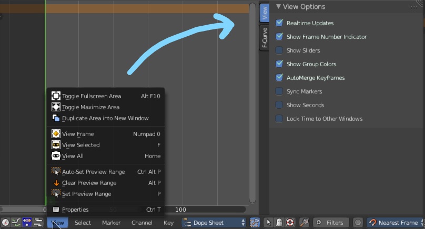Click the Properties menu entry icon
Screen dimensions: 425x229
click(x=56, y=210)
